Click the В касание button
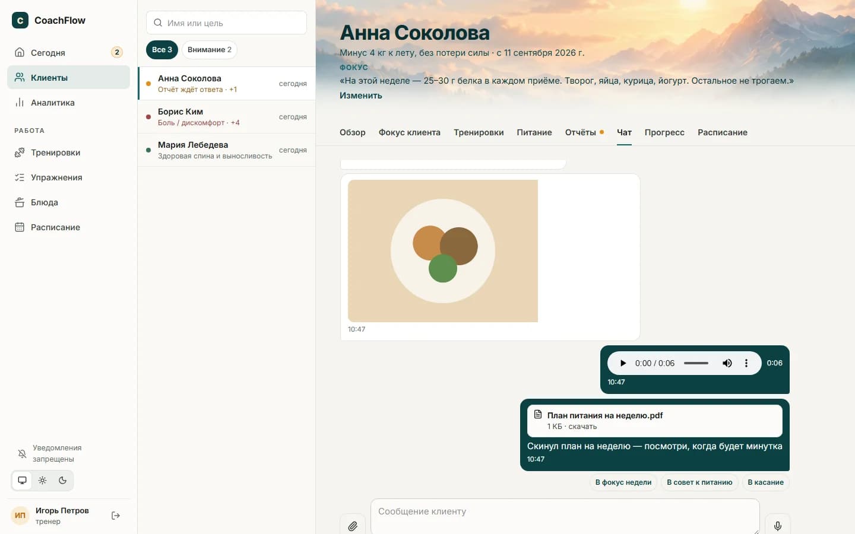 765,482
